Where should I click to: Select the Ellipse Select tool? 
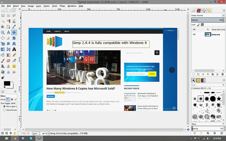pyautogui.click(x=8, y=16)
